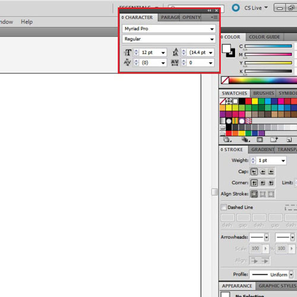Open the 14.4 pt leading dropdown
The width and height of the screenshot is (297, 297).
(211, 53)
